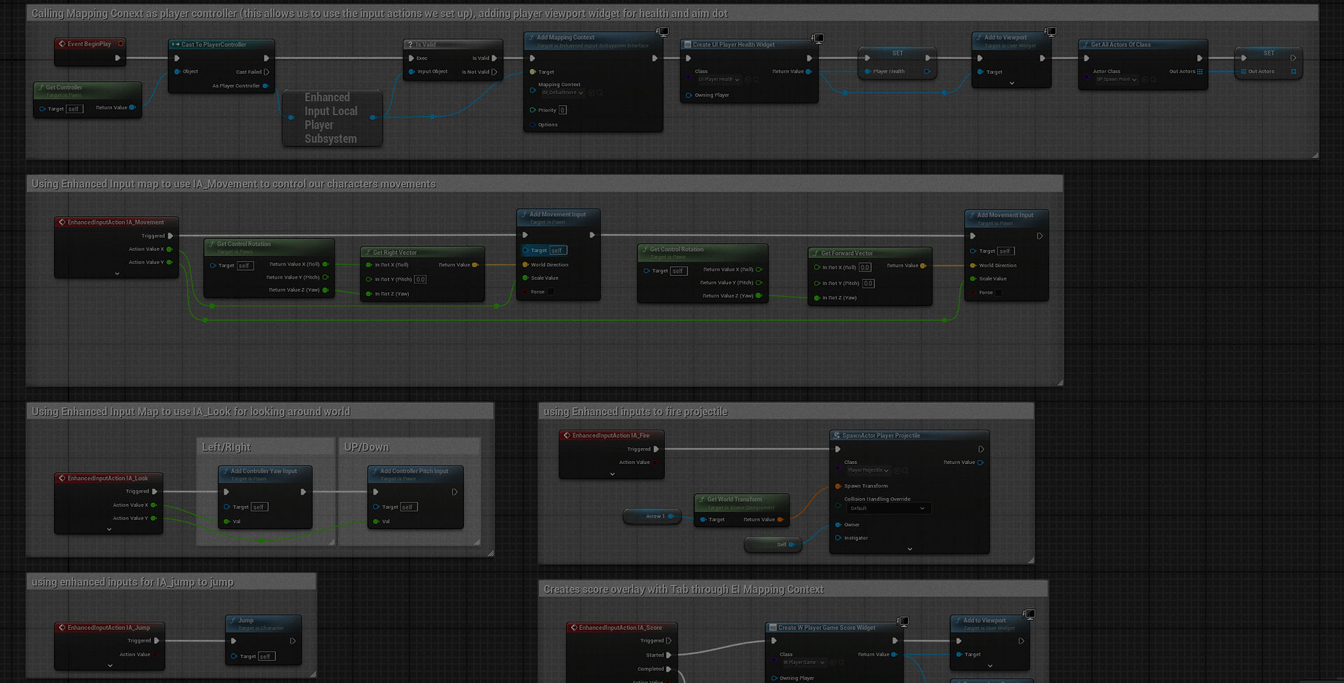This screenshot has width=1344, height=683.
Task: Open the W Player Game class dropdown
Action: coord(804,662)
